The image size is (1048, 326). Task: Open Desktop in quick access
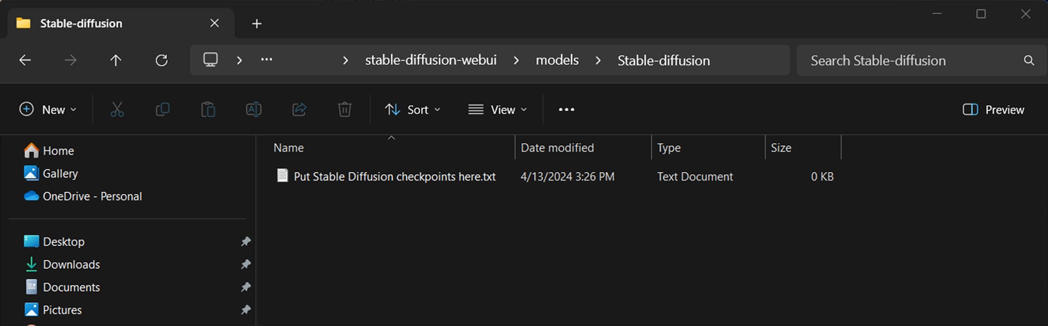tap(54, 242)
